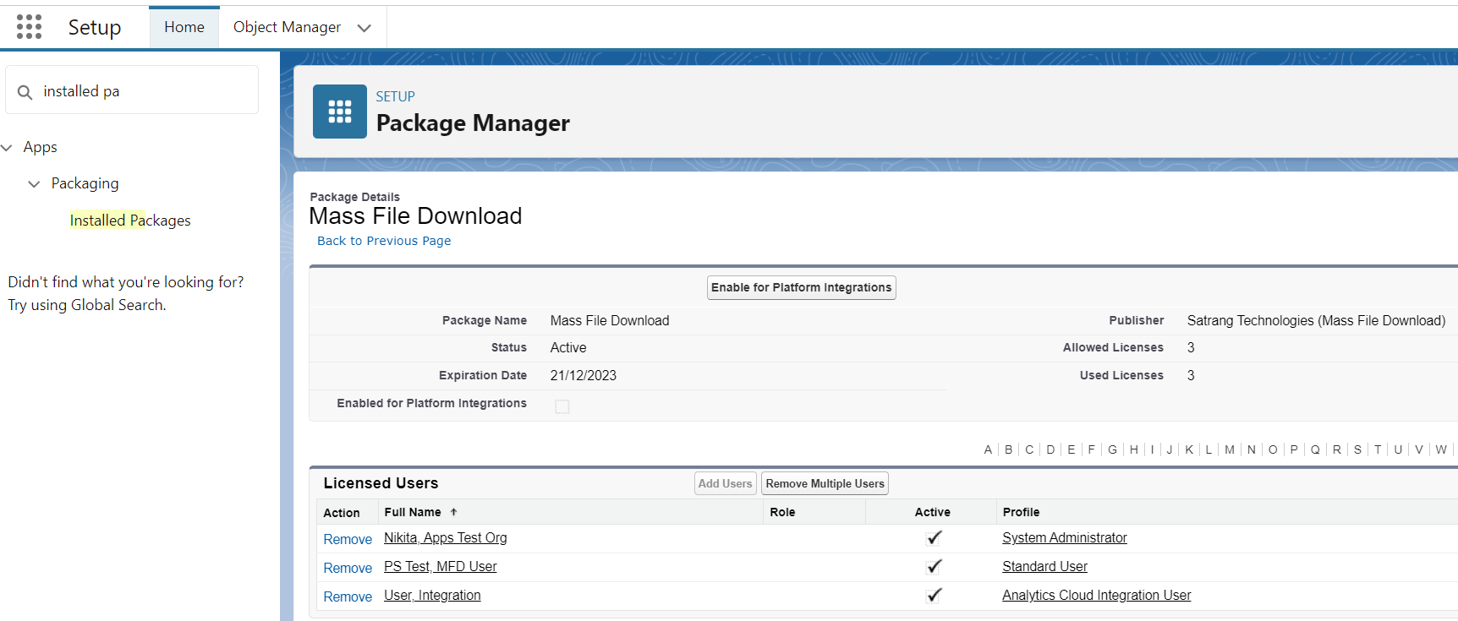Open the App Launcher dots icon

(x=29, y=27)
